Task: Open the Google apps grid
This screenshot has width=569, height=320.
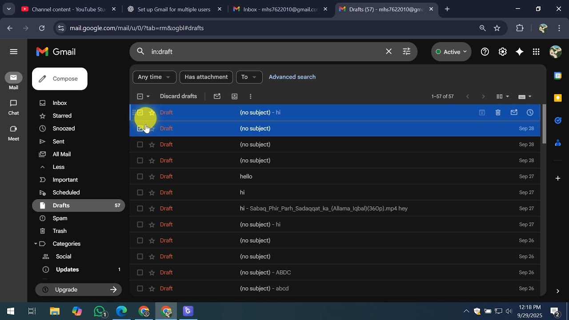Action: pos(536,52)
